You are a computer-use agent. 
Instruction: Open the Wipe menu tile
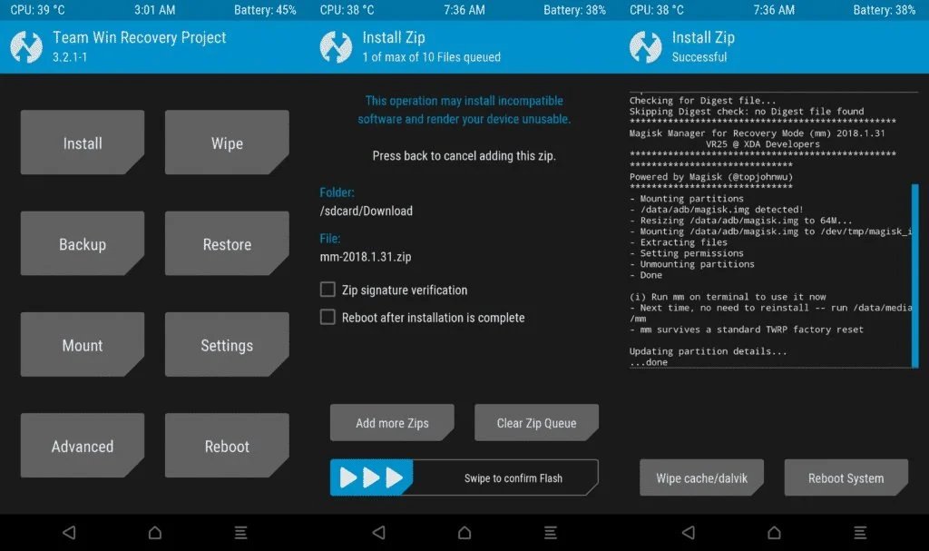point(226,143)
